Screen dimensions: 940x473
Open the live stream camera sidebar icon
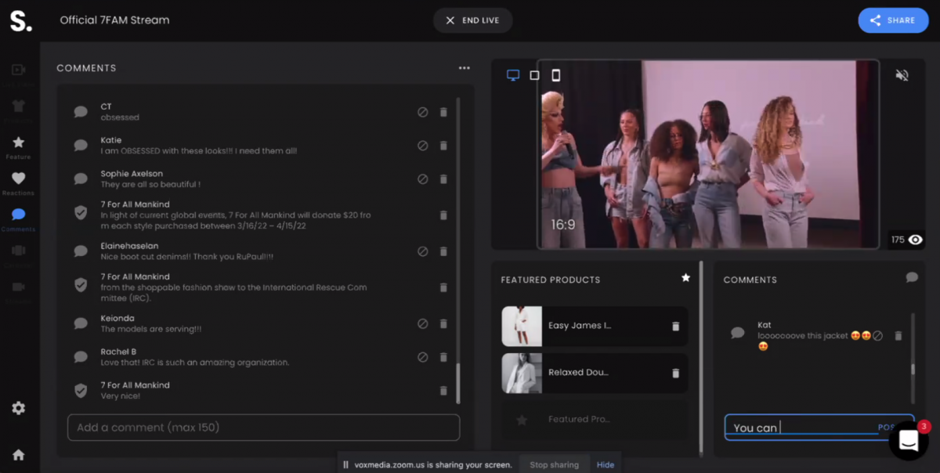tap(18, 70)
